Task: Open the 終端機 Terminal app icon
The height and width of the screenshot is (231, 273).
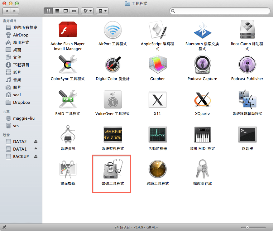Action: tap(247, 135)
